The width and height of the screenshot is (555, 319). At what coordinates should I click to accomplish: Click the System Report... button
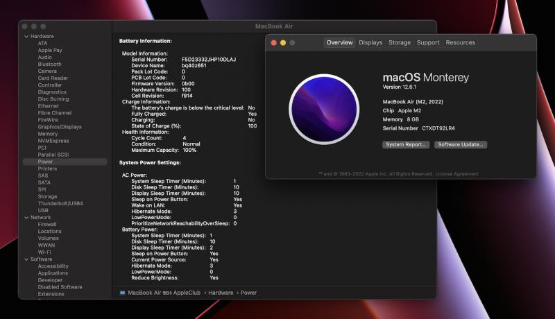coord(406,145)
